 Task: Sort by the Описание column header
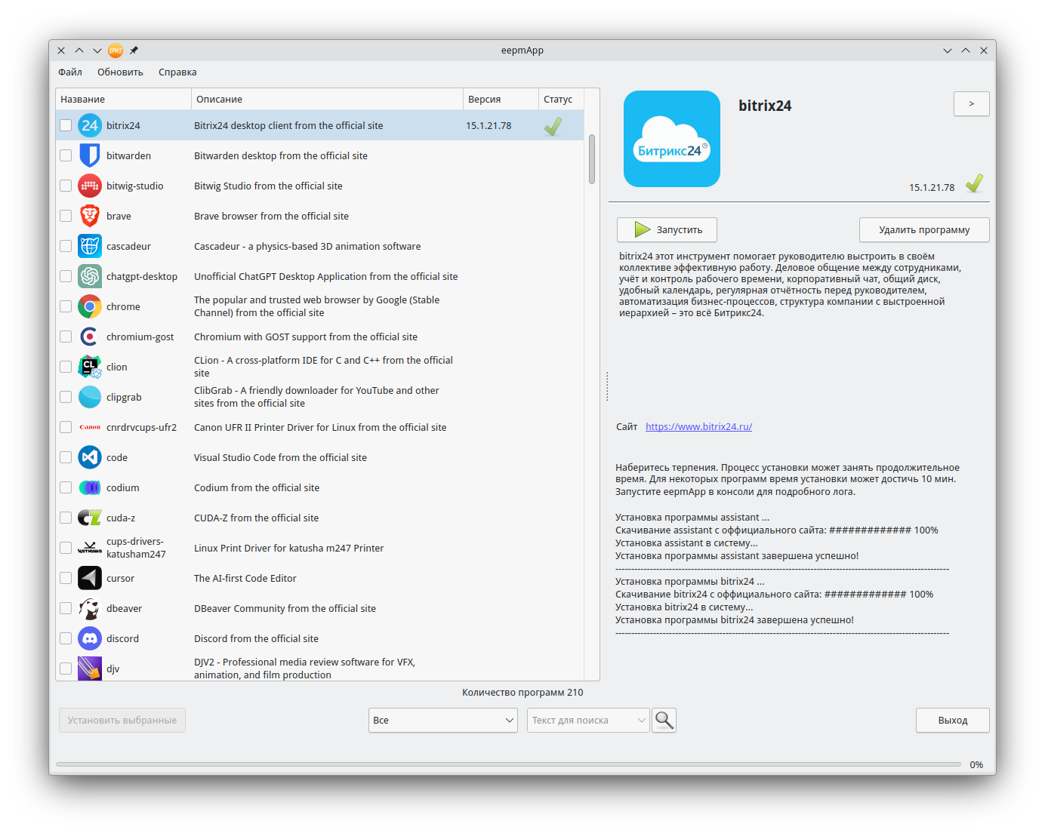[327, 99]
